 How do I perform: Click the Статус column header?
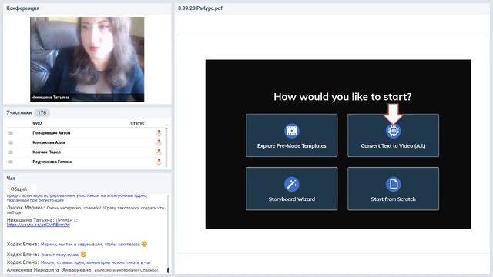[137, 123]
